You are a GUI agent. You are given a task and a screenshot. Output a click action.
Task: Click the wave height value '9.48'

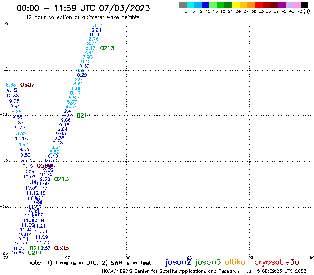[64, 125]
